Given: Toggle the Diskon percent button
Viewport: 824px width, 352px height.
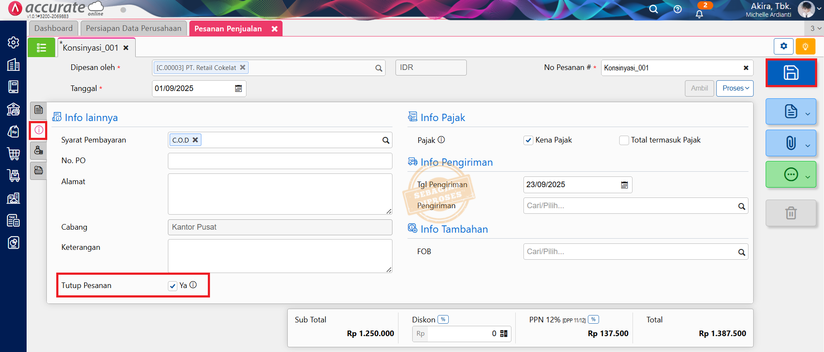Looking at the screenshot, I should [x=443, y=319].
